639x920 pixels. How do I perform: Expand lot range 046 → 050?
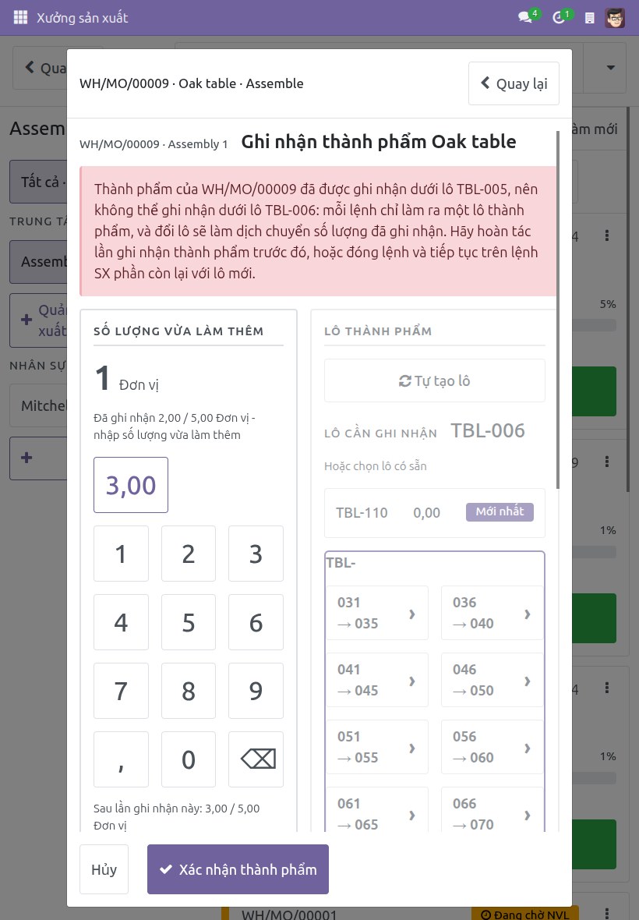click(x=492, y=680)
